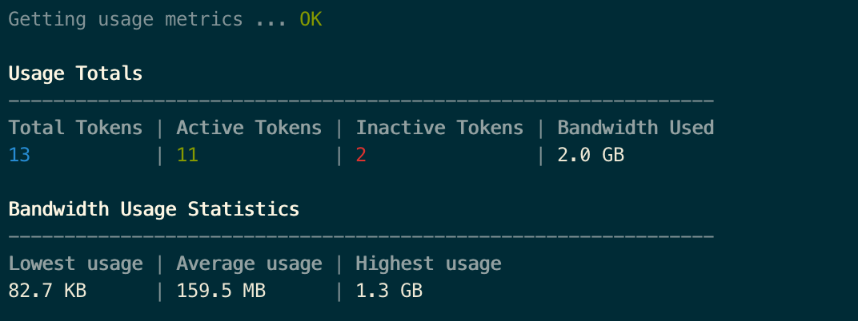
Task: Click the 82.7 KB lowest usage value
Action: 47,291
